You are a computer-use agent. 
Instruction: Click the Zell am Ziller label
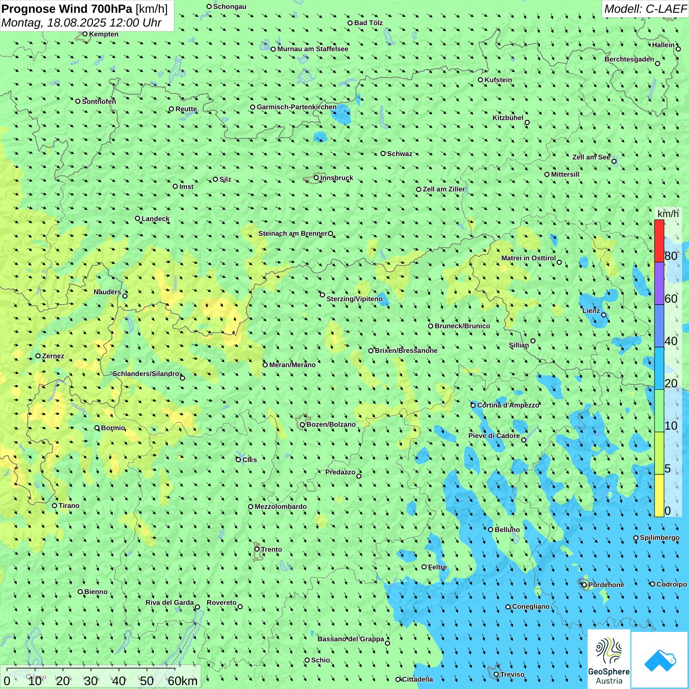click(443, 189)
